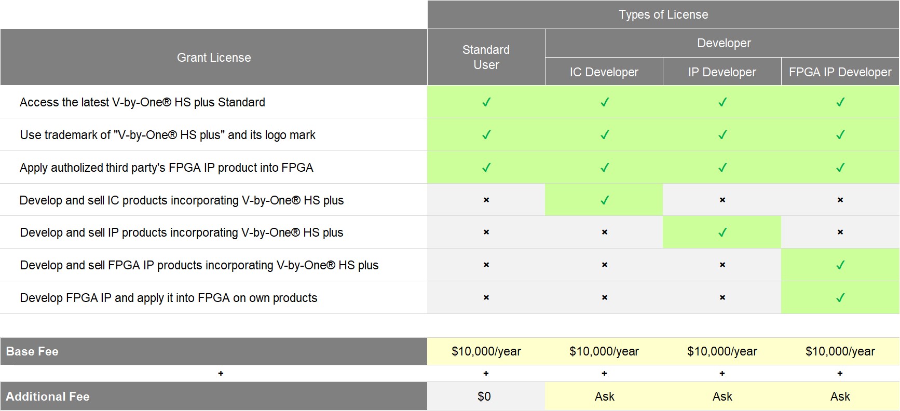This screenshot has width=900, height=411.
Task: Click 'Use trademark of V-by-One HS plus' row label
Action: coord(168,135)
